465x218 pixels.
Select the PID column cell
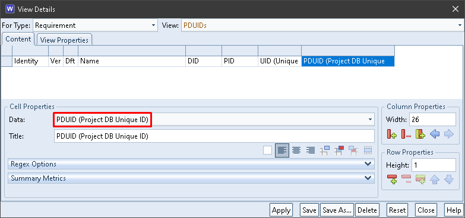(240, 61)
